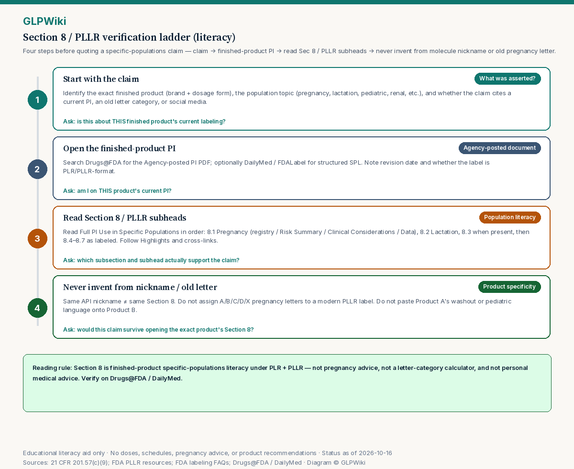Click the 'Identify the exact finished product' paragraph

(287, 97)
